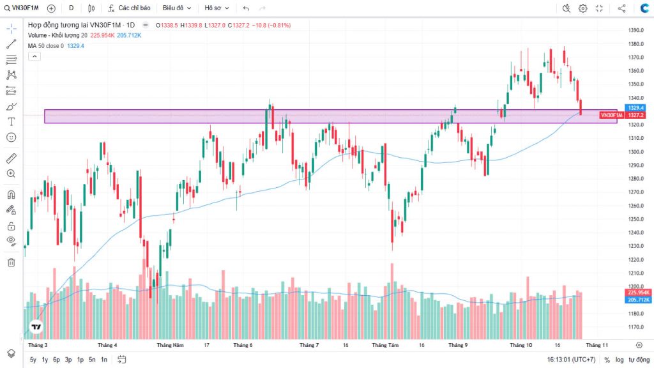This screenshot has width=654, height=368.
Task: Open chart settings gear icon
Action: point(582,8)
